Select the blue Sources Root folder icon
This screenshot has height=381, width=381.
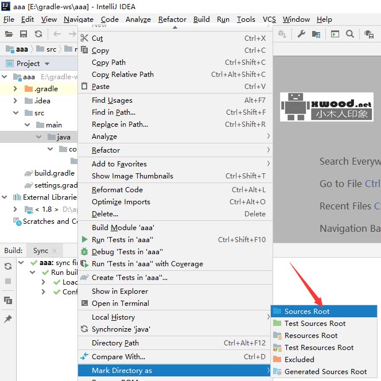(277, 311)
